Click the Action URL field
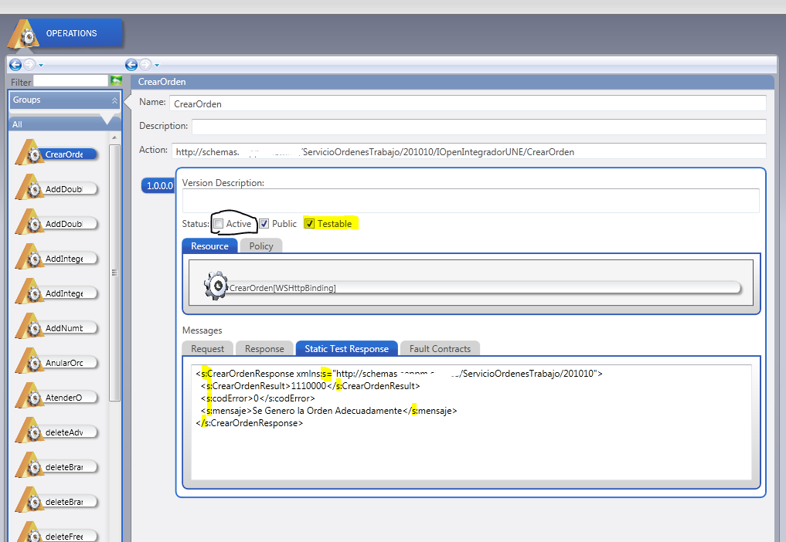Viewport: 786px width, 542px height. coord(468,151)
